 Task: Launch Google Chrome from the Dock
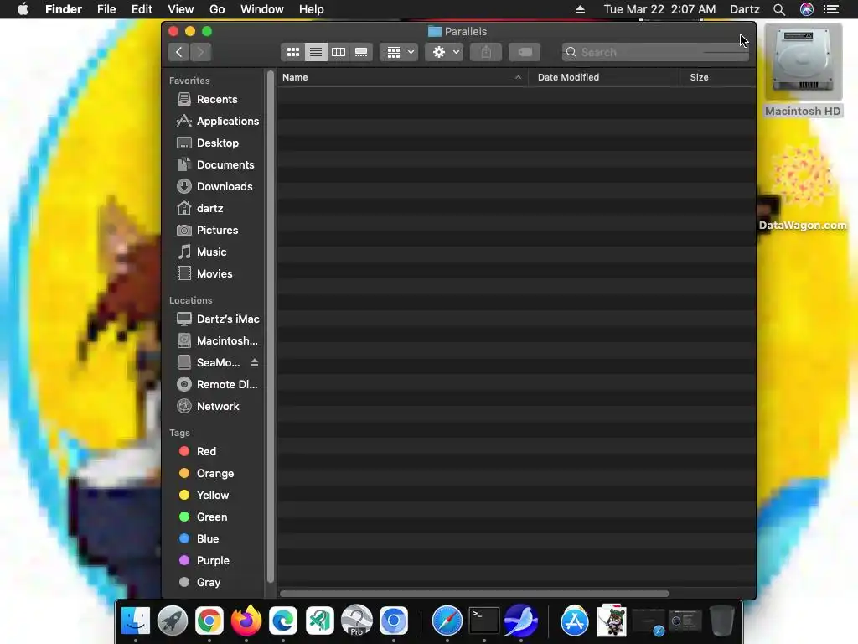click(209, 621)
